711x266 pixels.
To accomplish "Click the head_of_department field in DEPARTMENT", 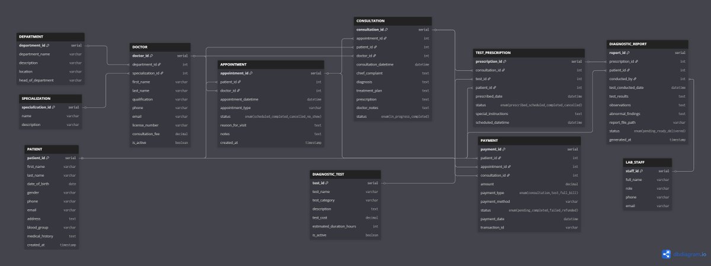I will click(x=50, y=80).
